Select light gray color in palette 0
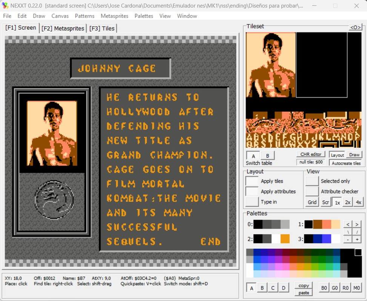The height and width of the screenshot is (301, 367). coord(285,224)
